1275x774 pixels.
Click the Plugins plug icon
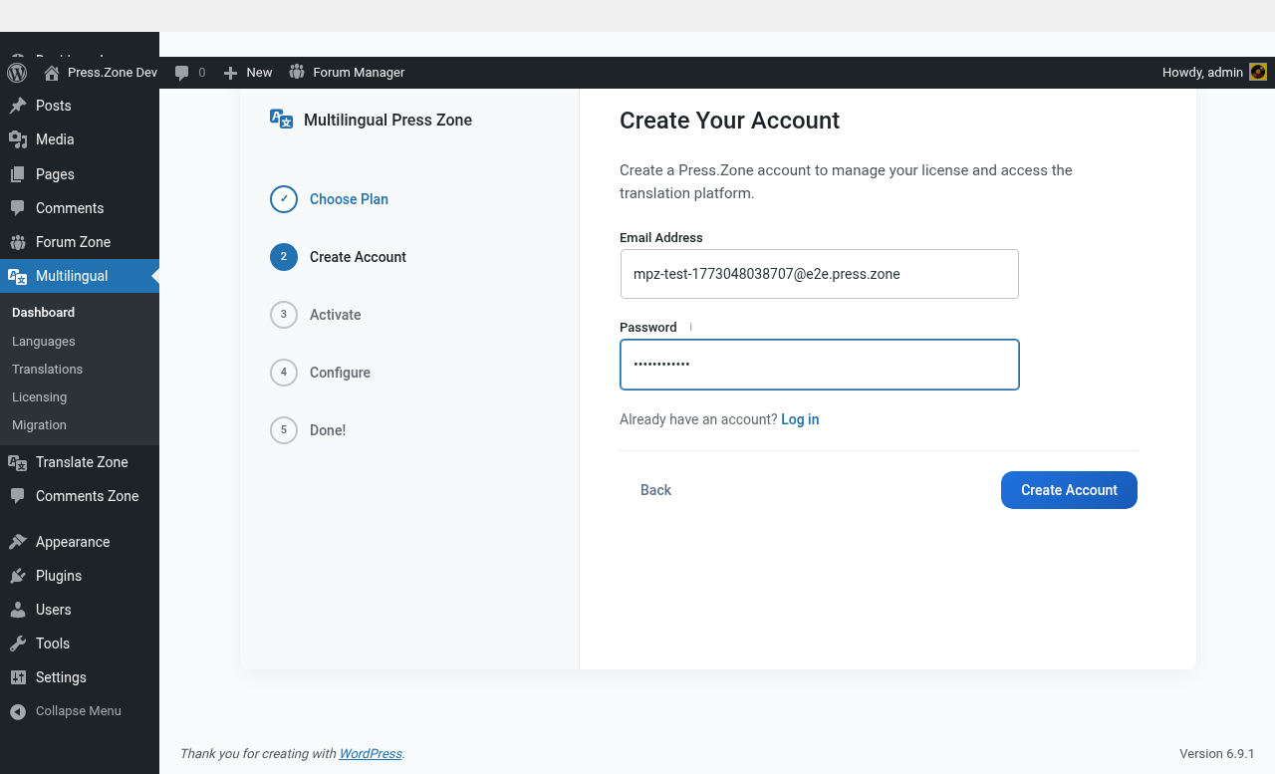pos(18,576)
